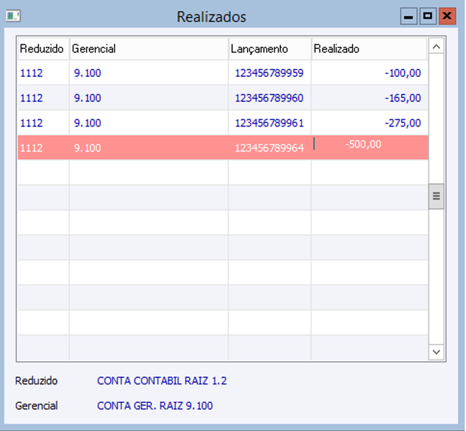Close the Realizados window

point(447,16)
